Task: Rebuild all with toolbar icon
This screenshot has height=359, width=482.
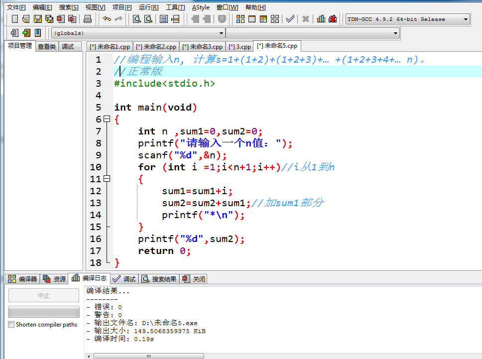Action: pos(275,19)
